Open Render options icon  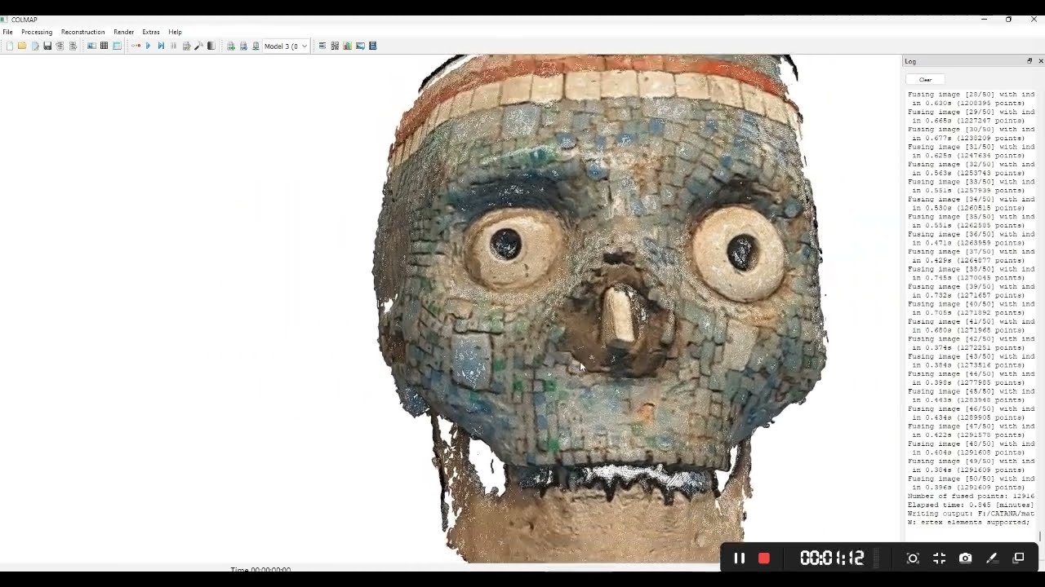point(243,46)
